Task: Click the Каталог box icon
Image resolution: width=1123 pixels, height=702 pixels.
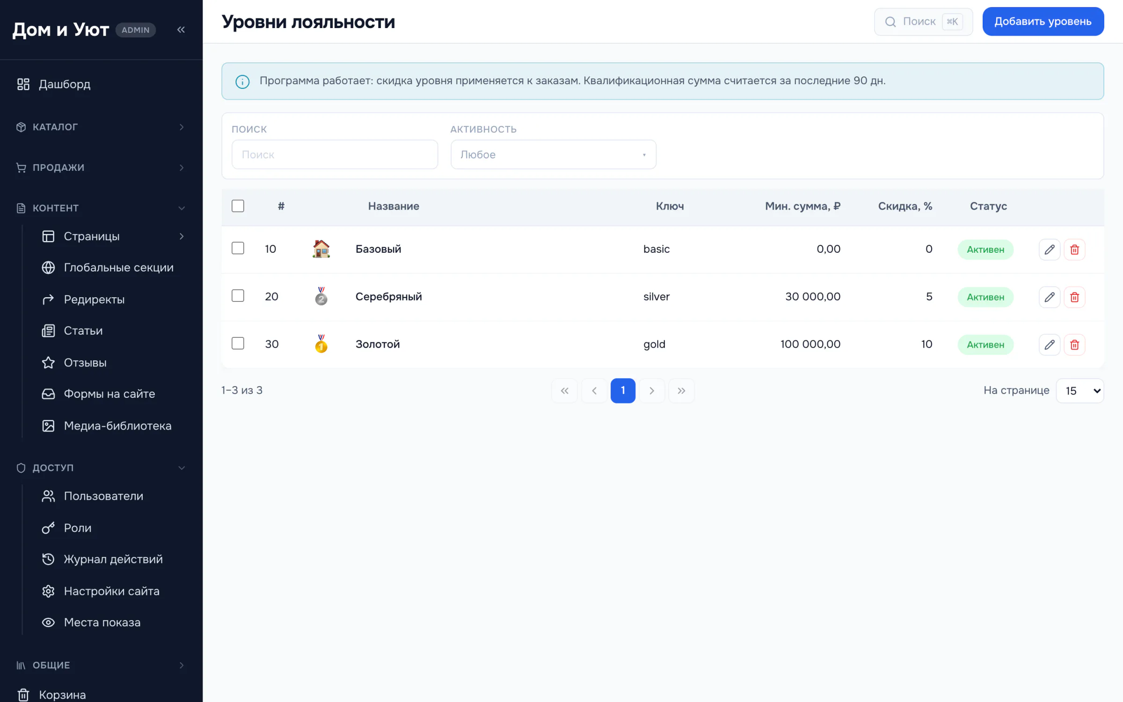Action: pos(21,127)
